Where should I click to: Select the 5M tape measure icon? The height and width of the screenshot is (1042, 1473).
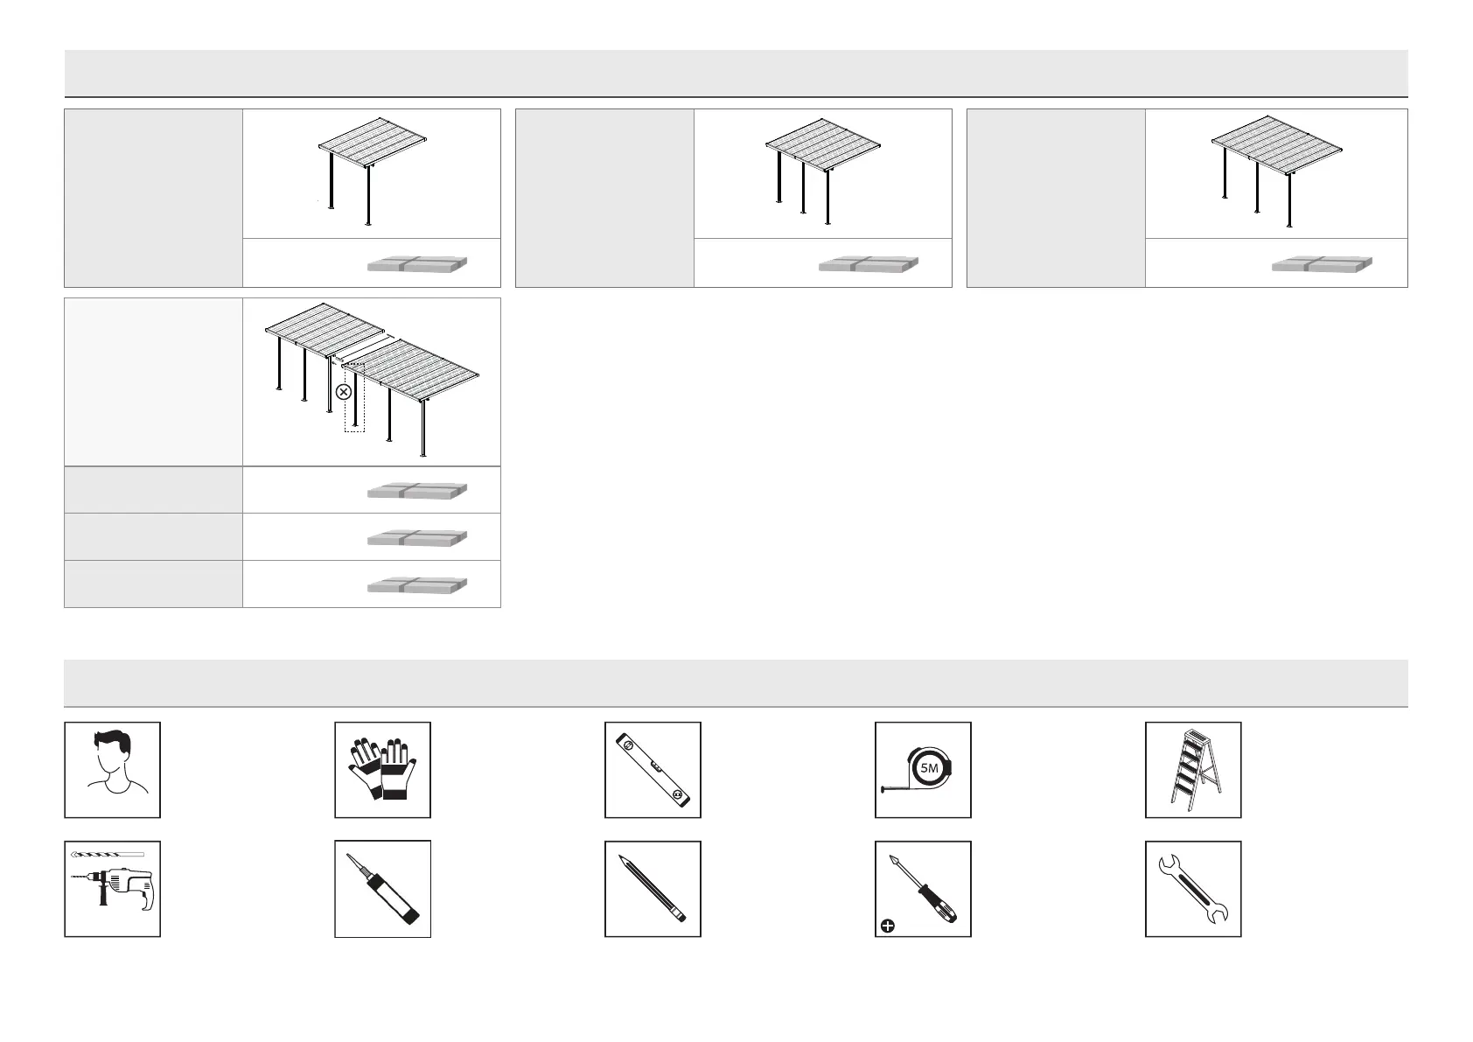(923, 770)
